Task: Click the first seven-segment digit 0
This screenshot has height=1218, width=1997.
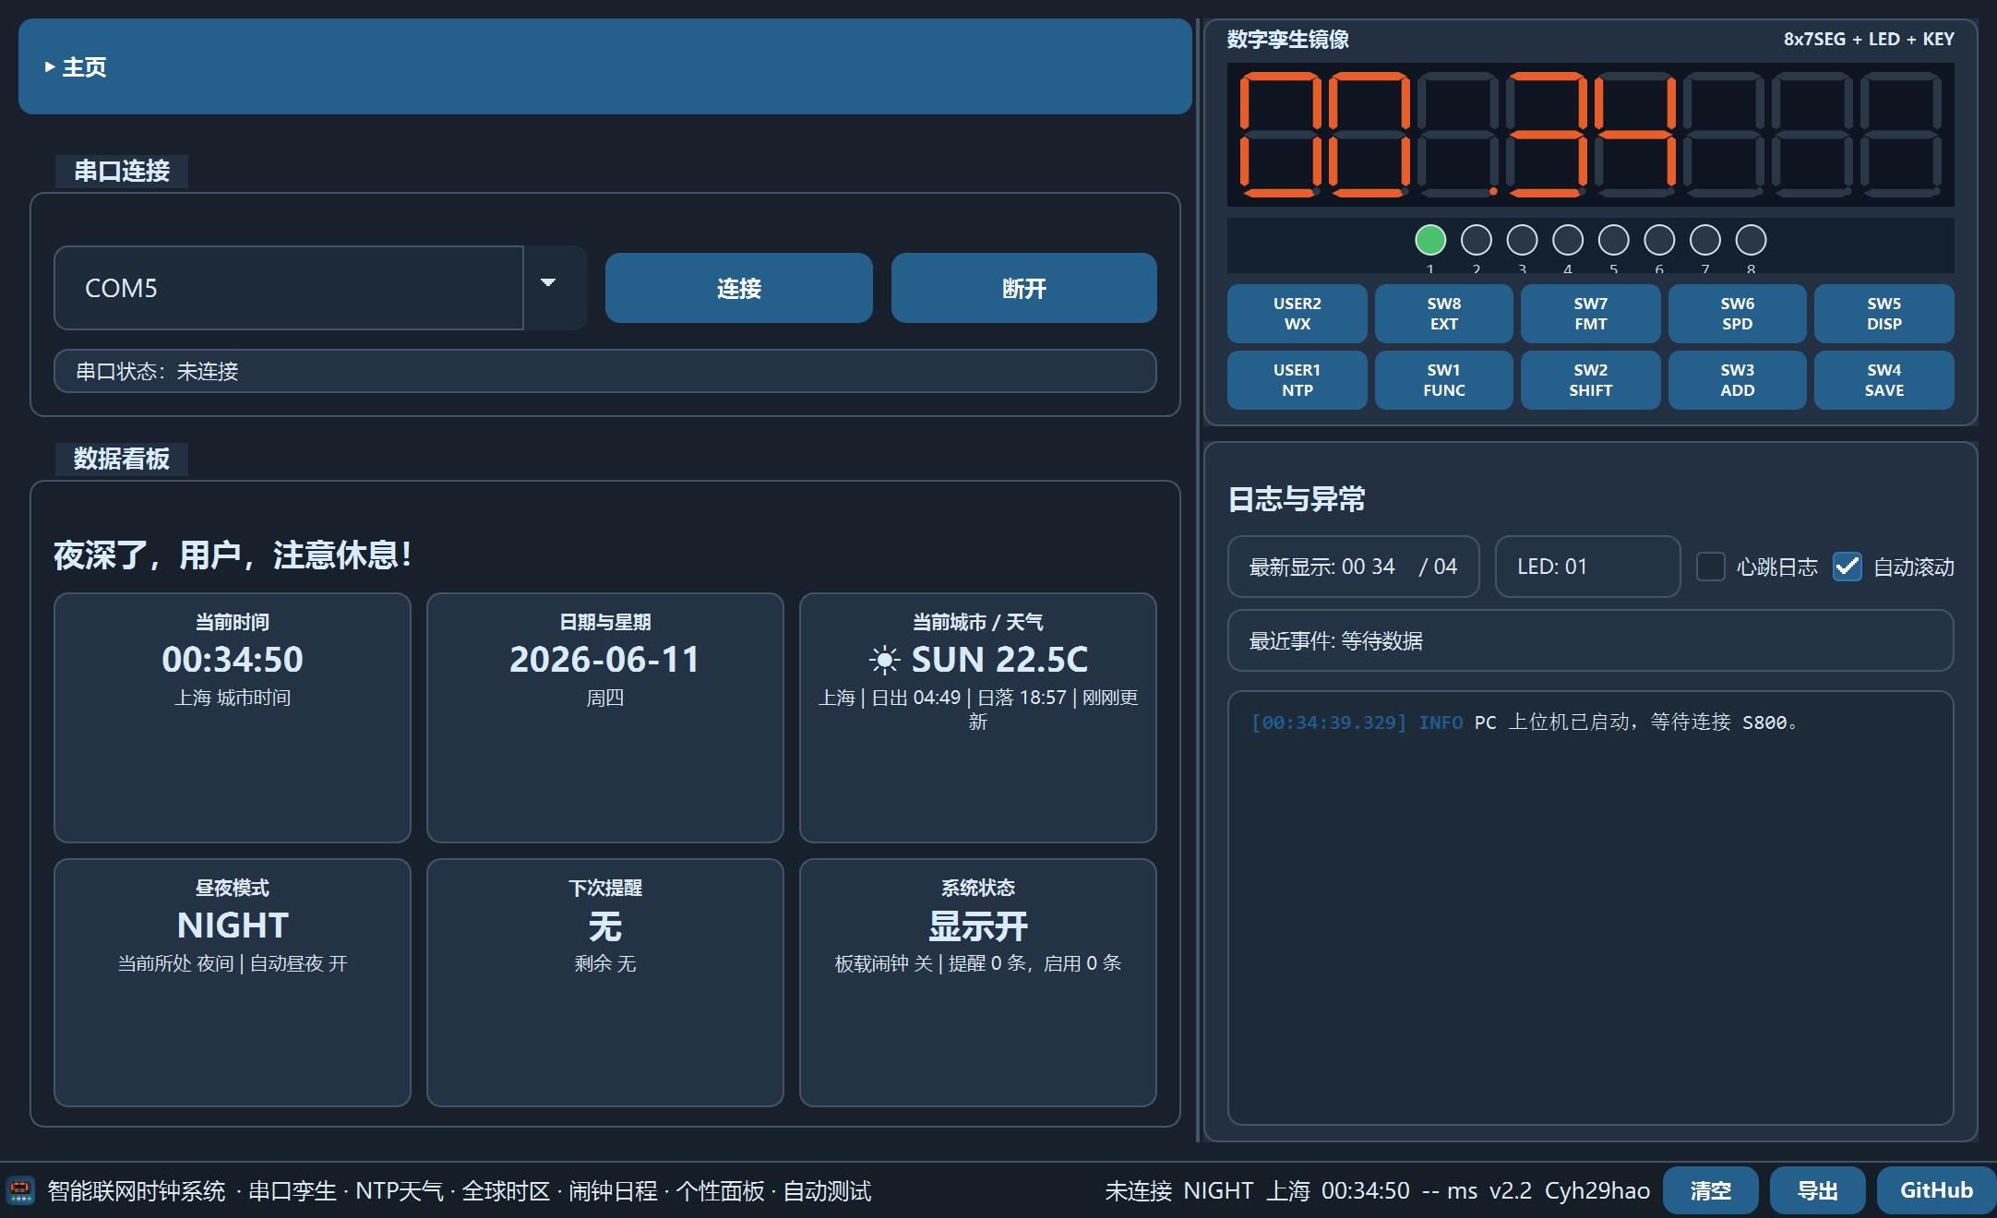Action: click(x=1279, y=135)
